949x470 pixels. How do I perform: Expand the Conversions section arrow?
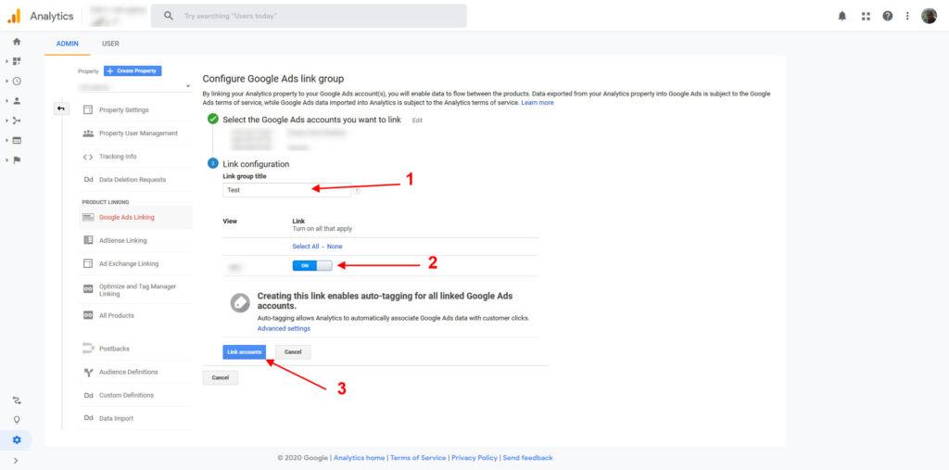click(x=6, y=159)
